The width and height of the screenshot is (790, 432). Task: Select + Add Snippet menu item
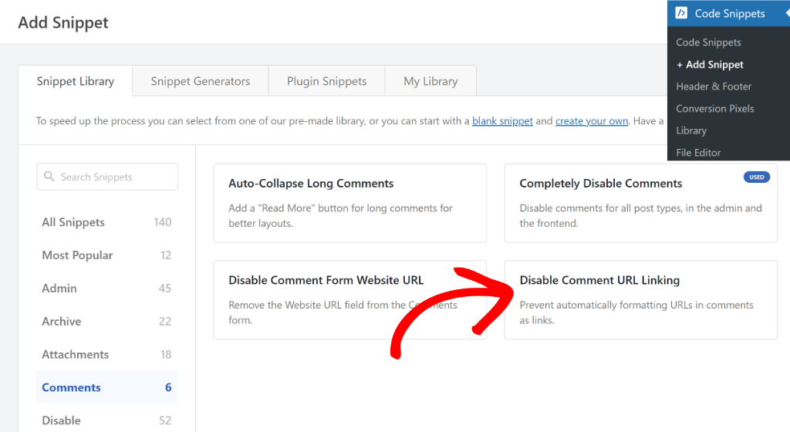710,65
